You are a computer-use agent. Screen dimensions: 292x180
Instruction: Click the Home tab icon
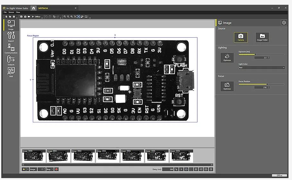(34, 8)
